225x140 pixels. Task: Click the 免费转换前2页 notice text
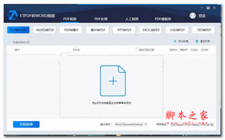coord(21,42)
